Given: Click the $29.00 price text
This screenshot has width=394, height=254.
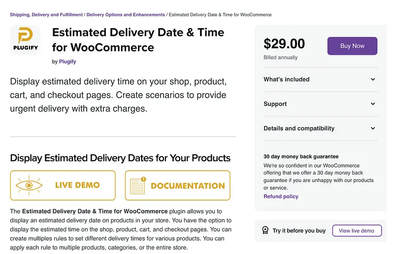Looking at the screenshot, I should (284, 44).
